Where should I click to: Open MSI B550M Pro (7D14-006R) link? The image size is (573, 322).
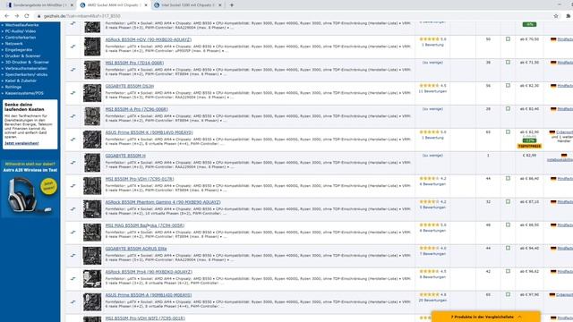[x=134, y=63]
